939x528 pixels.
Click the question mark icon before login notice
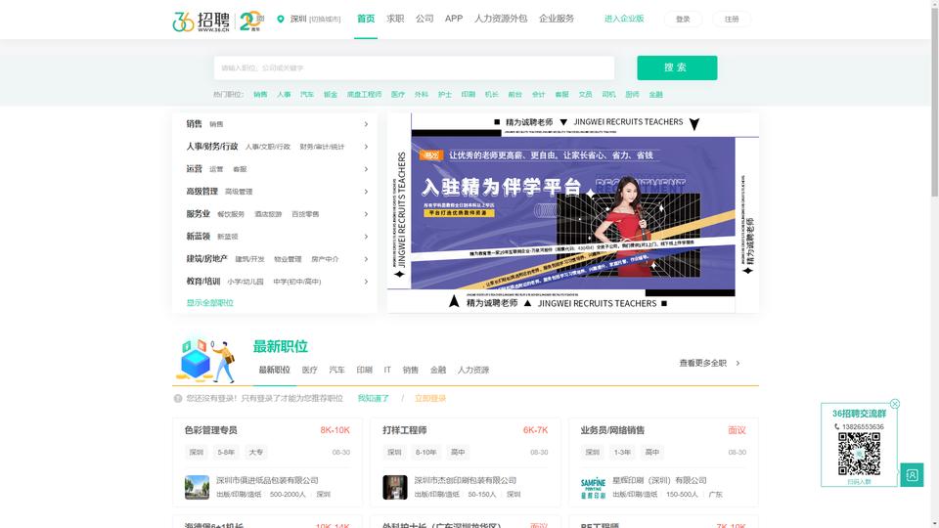click(x=178, y=398)
